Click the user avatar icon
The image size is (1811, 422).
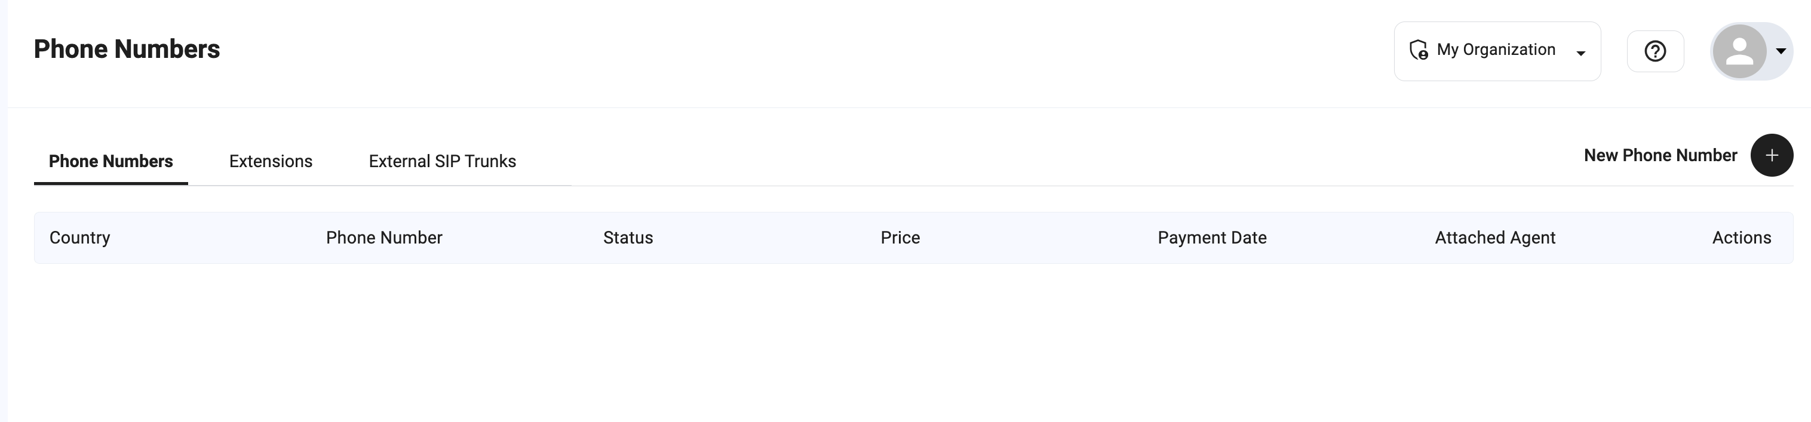[x=1739, y=51]
